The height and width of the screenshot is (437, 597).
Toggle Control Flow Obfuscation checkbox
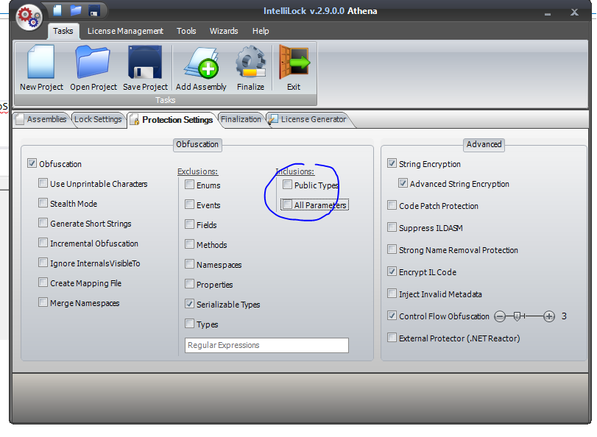tap(392, 316)
